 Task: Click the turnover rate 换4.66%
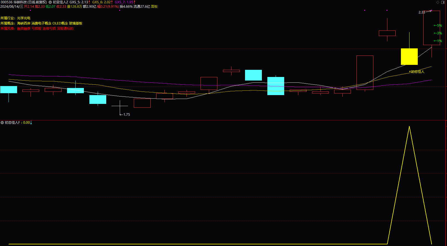click(126, 7)
